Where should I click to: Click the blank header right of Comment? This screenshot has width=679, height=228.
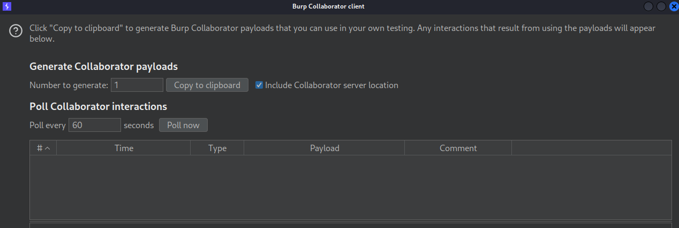[x=591, y=148]
